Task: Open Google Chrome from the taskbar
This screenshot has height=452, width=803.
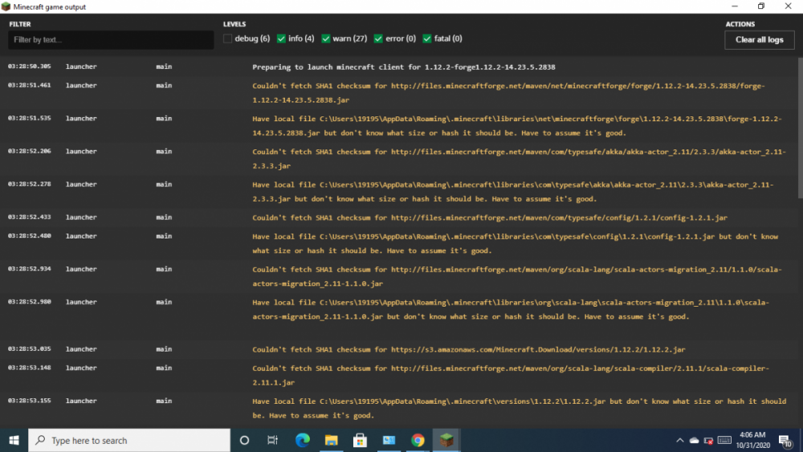Action: coord(418,440)
